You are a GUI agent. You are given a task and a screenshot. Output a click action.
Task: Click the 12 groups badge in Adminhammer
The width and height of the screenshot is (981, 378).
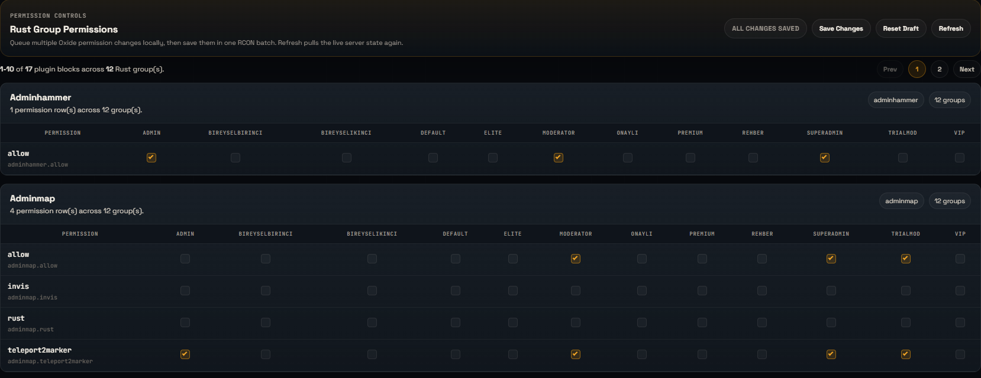(949, 100)
